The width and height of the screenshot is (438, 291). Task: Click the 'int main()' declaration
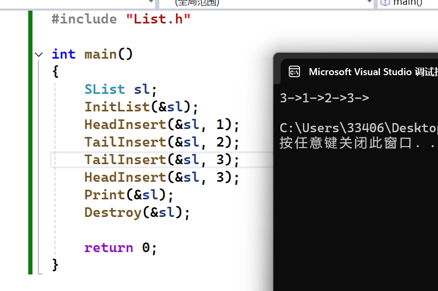(92, 54)
